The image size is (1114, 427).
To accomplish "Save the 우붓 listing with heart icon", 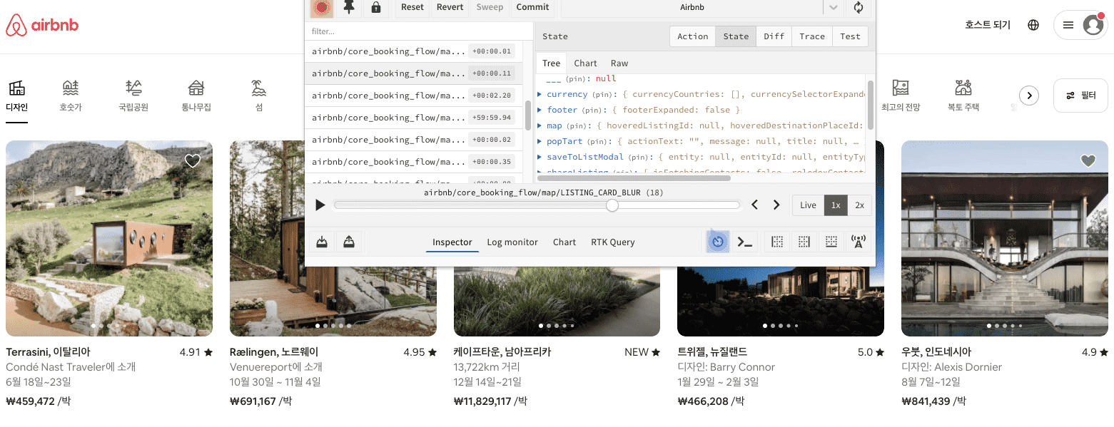I will (1088, 161).
